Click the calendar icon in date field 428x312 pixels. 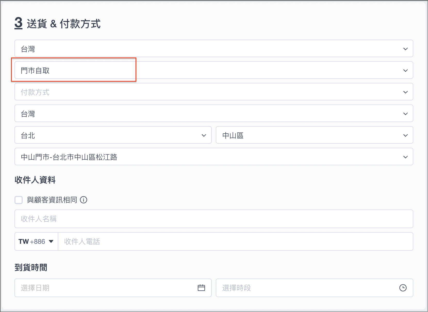(x=201, y=288)
